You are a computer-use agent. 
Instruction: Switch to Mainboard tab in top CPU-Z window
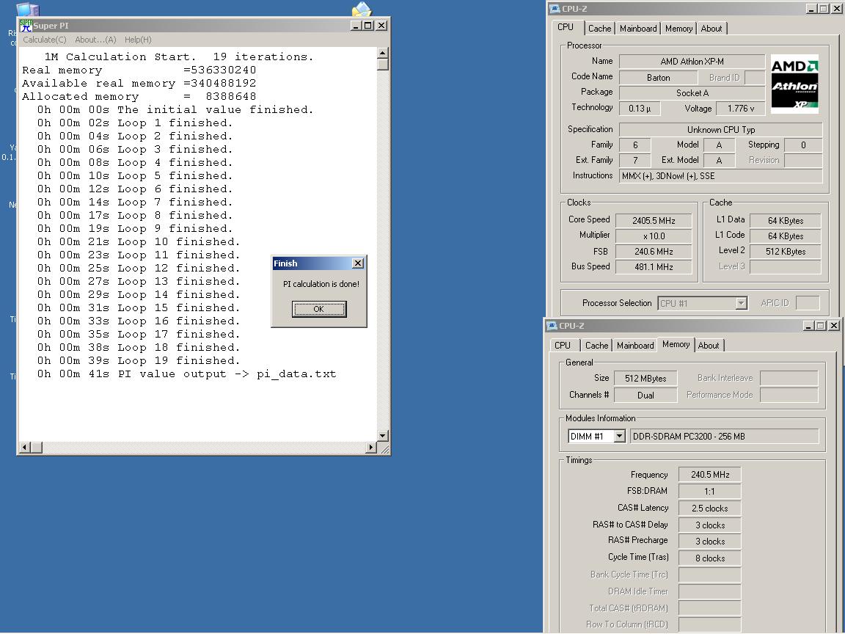[638, 29]
